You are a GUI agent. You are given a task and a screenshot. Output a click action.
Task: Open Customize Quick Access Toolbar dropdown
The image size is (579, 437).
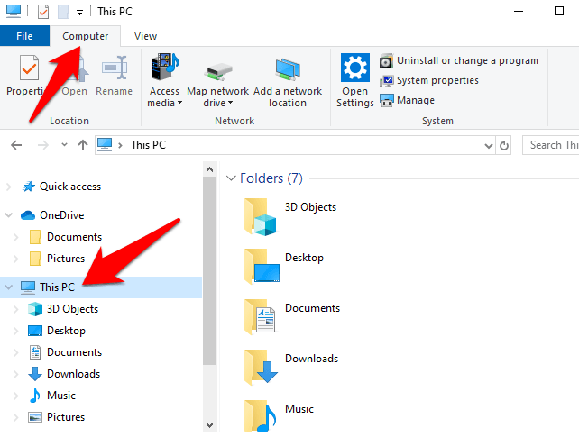[x=79, y=13]
